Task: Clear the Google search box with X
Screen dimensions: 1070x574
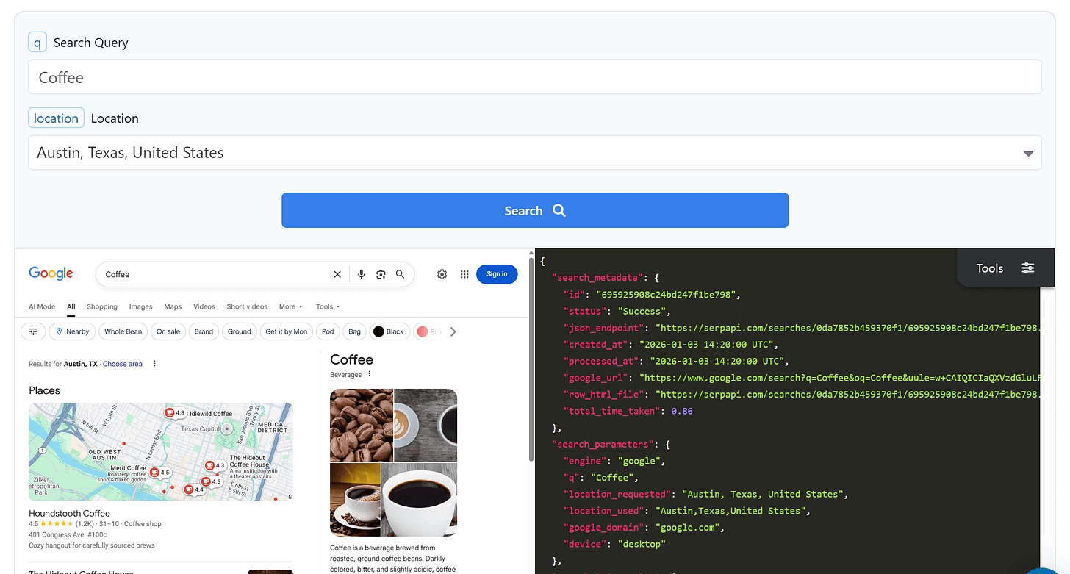Action: coord(337,274)
